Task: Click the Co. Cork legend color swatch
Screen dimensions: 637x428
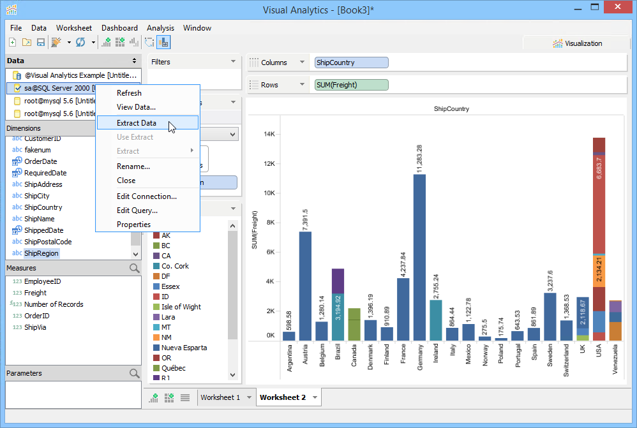Action: [156, 266]
